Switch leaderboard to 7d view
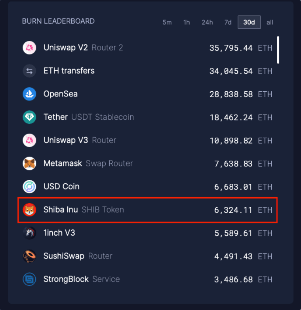The width and height of the screenshot is (301, 310). coord(228,23)
